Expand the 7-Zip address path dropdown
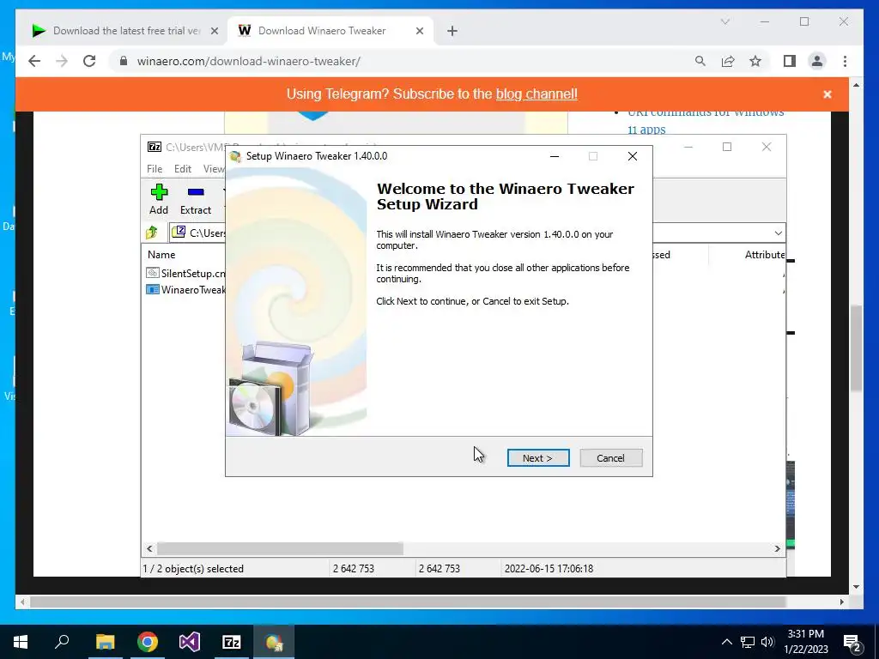 pos(778,233)
